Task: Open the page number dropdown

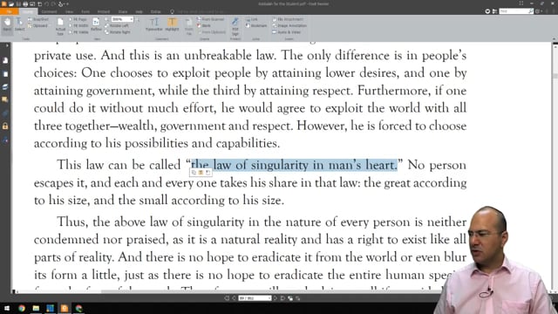Action: coord(269,298)
